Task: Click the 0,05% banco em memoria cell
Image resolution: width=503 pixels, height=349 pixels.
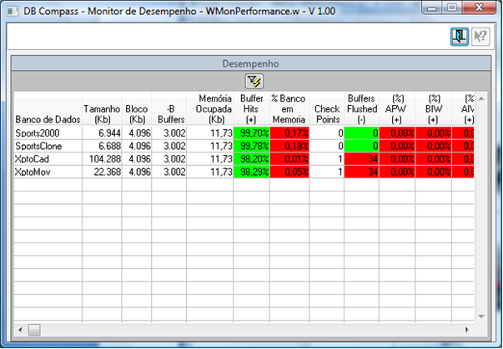Action: [x=289, y=172]
